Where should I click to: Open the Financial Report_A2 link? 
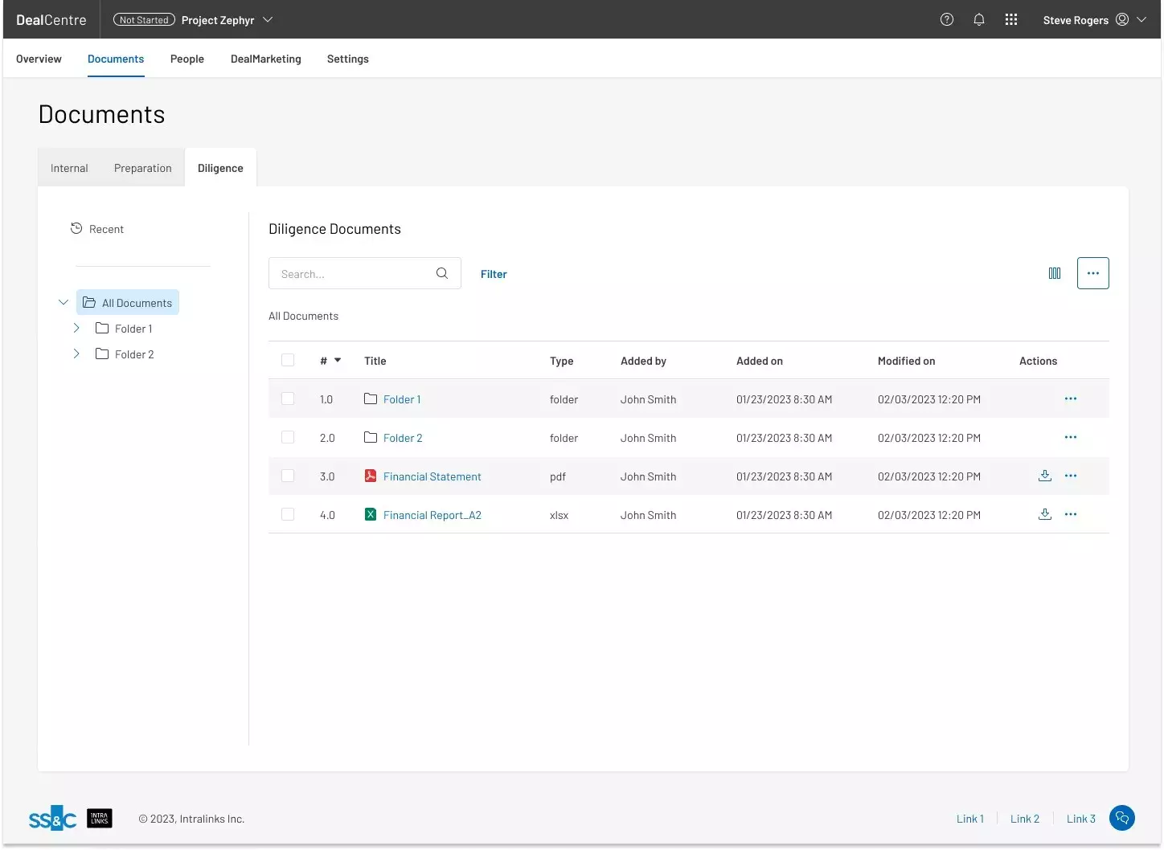pyautogui.click(x=432, y=515)
